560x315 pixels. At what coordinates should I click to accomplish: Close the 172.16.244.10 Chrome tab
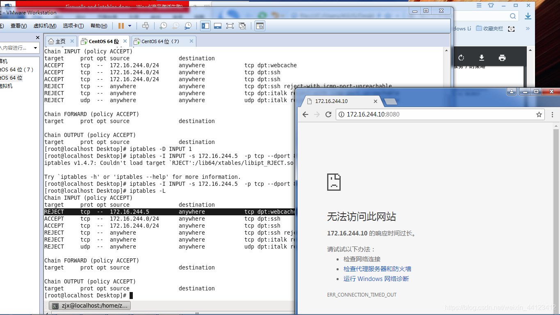coord(376,101)
